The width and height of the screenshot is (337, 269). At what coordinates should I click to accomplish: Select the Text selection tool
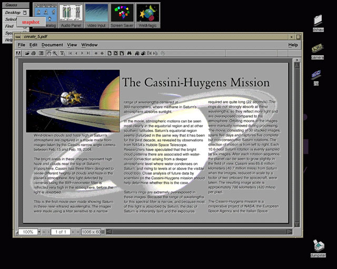63,53
